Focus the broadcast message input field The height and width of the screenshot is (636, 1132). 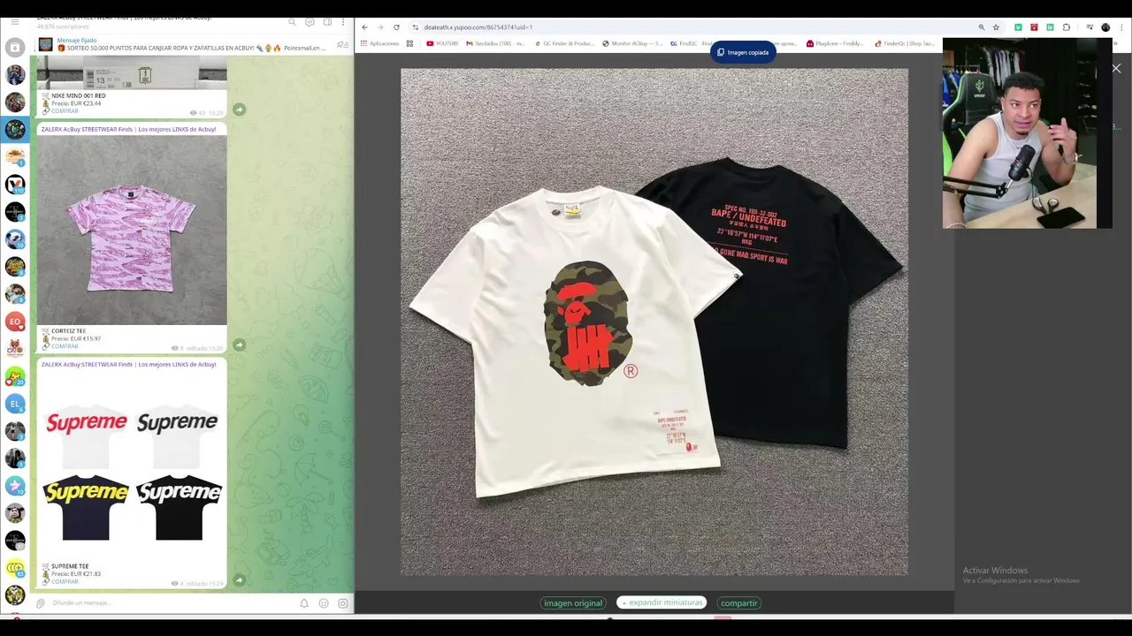pyautogui.click(x=168, y=603)
